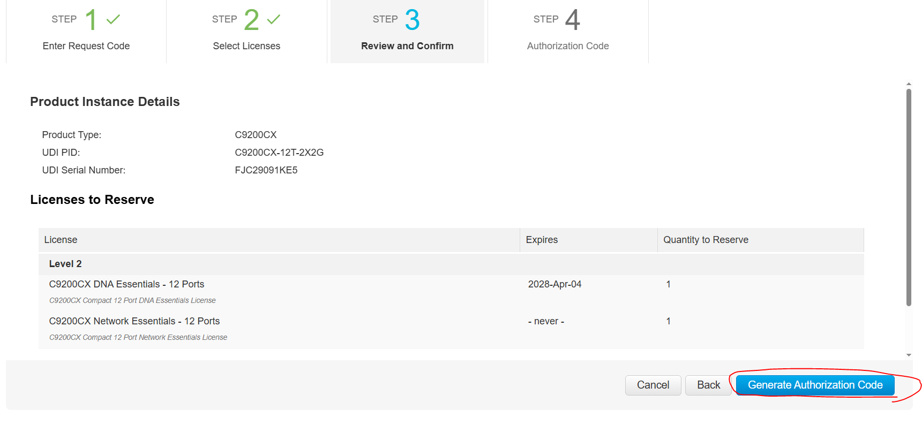Click Product Type value C9200CX
Viewport: 922px width, 425px height.
coord(256,135)
